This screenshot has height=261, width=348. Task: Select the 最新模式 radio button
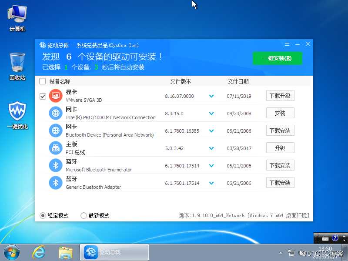pyautogui.click(x=84, y=215)
